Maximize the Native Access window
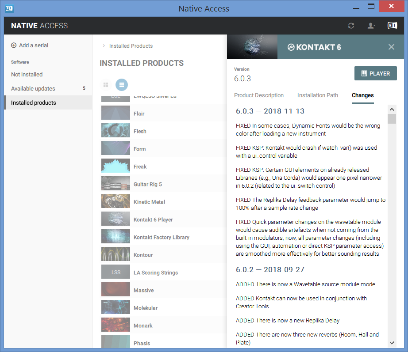The image size is (408, 352). (x=371, y=7)
